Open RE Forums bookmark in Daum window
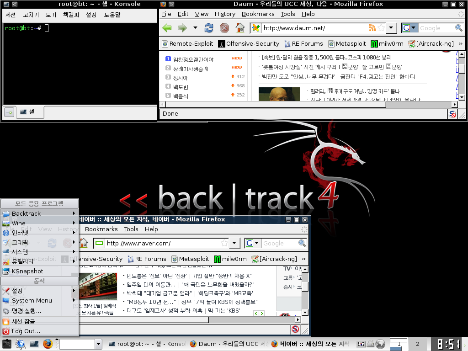This screenshot has width=468, height=351. [x=303, y=44]
